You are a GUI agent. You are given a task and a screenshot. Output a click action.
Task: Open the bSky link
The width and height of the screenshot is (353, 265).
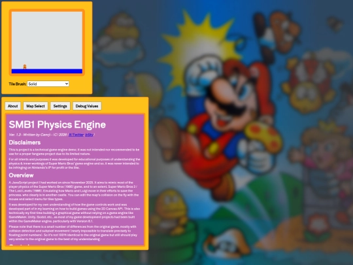click(x=90, y=135)
